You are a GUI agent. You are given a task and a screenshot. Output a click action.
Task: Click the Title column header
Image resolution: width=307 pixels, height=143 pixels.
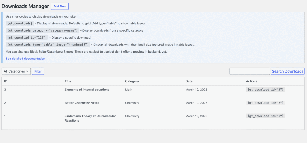68,81
